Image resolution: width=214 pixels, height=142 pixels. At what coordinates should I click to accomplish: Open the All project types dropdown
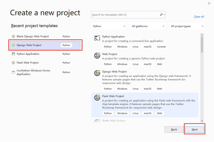coord(187,26)
